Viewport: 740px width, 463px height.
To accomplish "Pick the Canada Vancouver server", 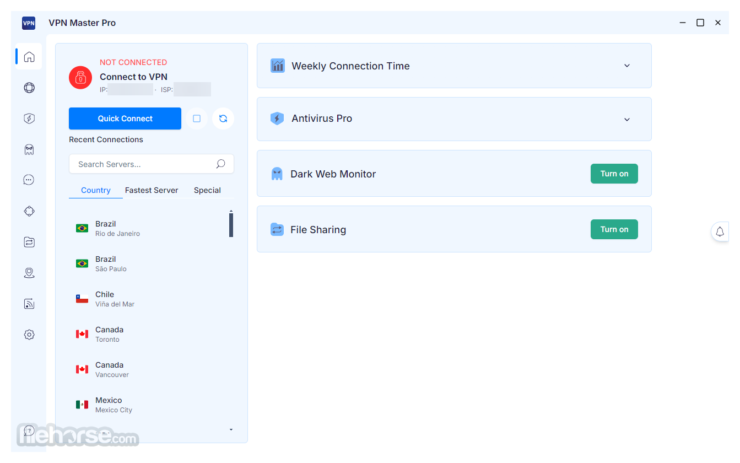I will (149, 369).
